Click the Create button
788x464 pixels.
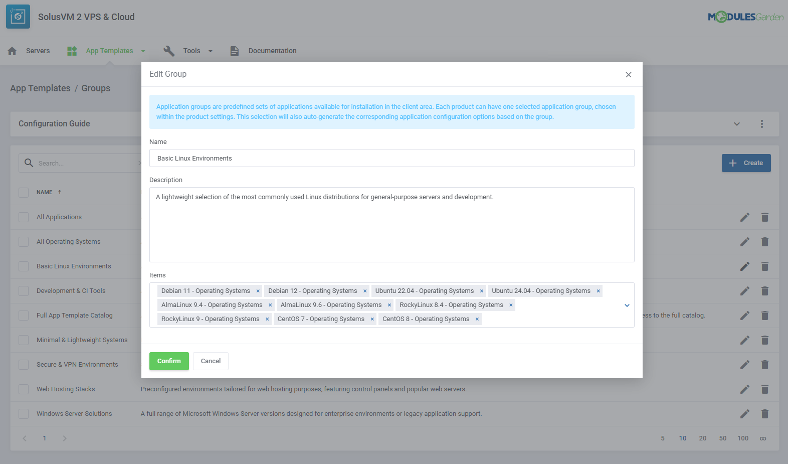[746, 163]
